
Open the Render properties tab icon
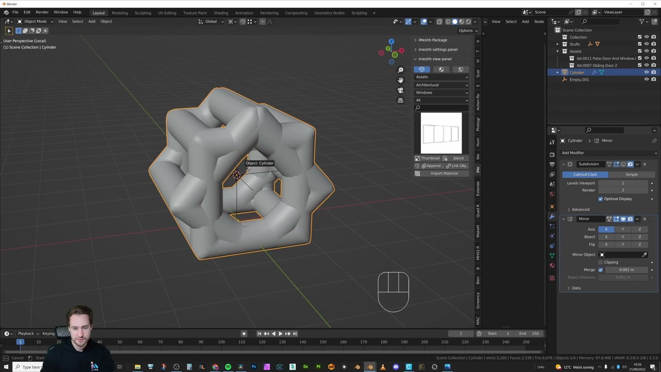552,154
